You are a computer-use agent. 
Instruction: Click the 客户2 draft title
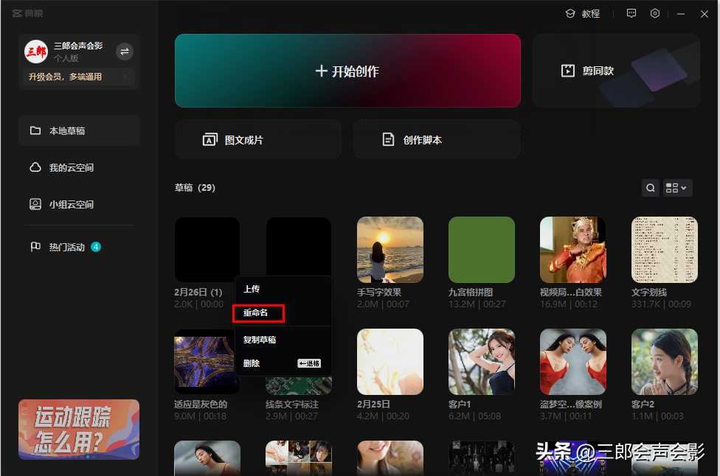643,405
